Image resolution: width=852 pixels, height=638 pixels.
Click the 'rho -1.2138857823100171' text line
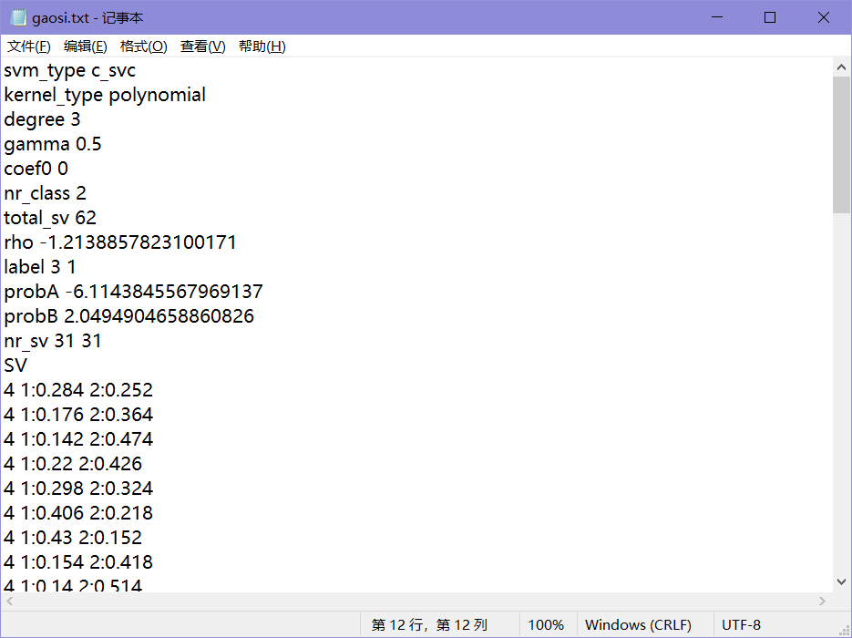[x=119, y=242]
